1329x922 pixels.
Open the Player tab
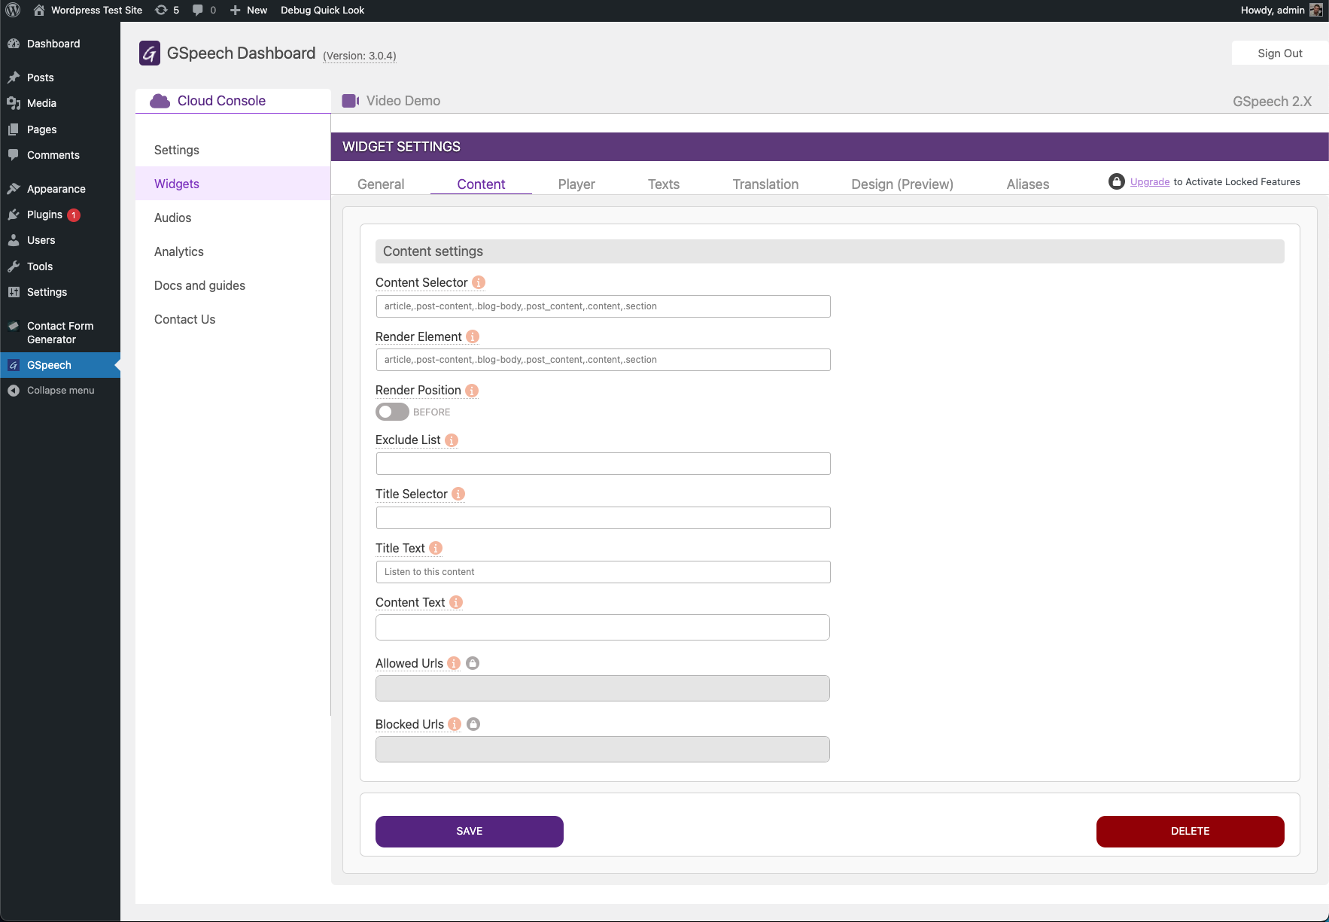coord(576,184)
